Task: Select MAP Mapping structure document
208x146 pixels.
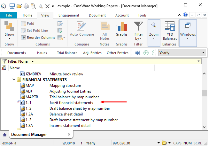Action: click(51, 86)
